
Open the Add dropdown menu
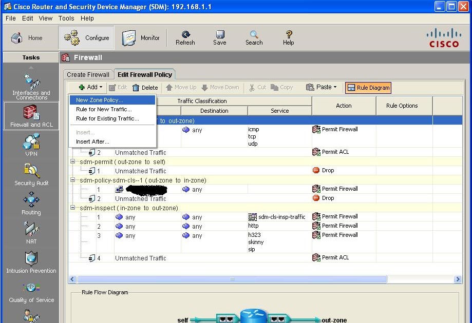tap(90, 87)
